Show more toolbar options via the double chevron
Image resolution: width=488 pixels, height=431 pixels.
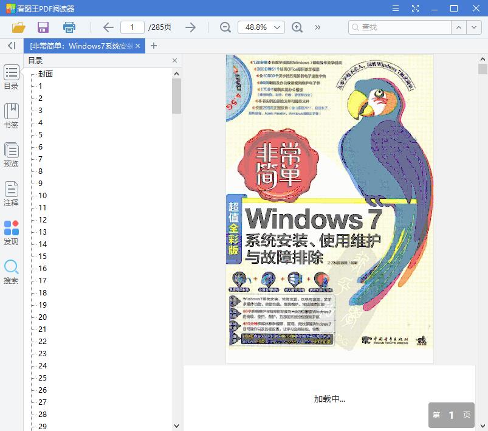pyautogui.click(x=317, y=27)
